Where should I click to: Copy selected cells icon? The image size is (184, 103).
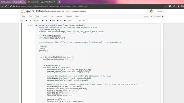(34, 21)
